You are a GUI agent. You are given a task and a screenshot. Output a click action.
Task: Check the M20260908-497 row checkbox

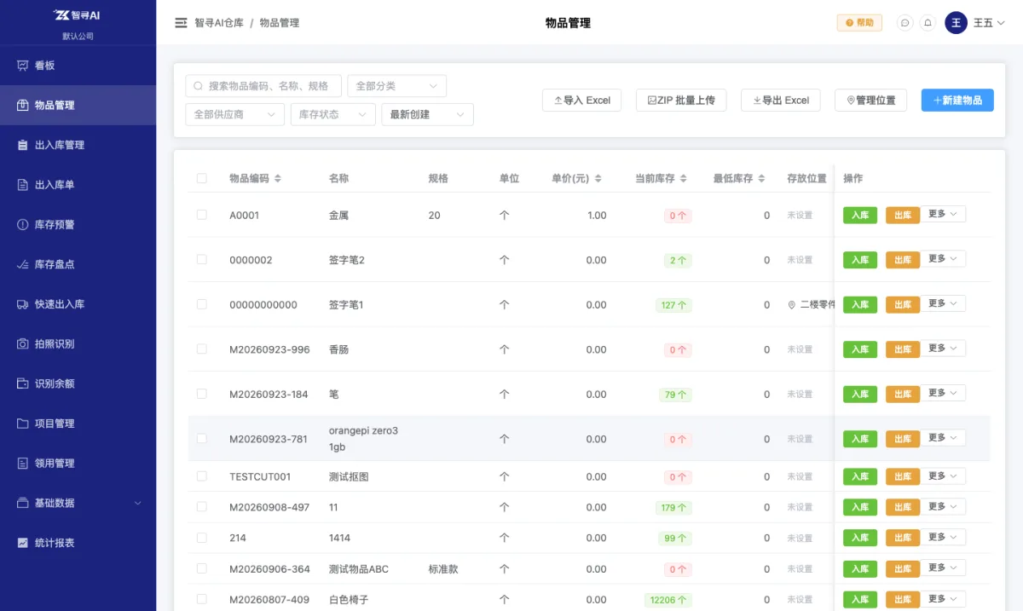tap(201, 507)
